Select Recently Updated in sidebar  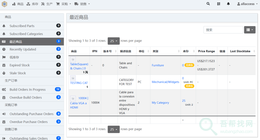coord(23,49)
